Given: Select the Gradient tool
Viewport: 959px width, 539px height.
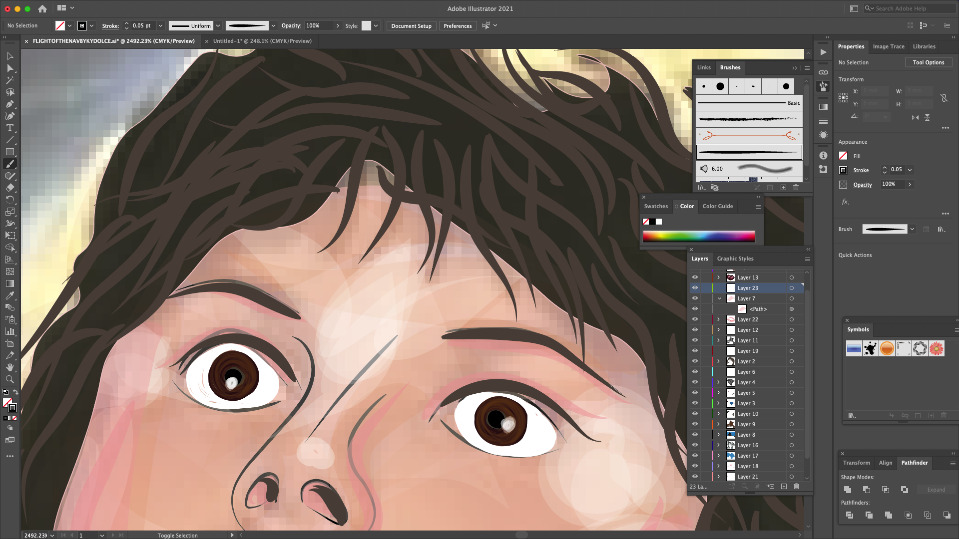Looking at the screenshot, I should point(9,284).
